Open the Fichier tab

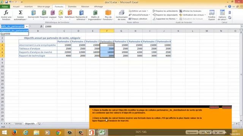click(5, 7)
